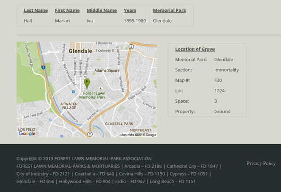Click the Property value Ground

(222, 112)
